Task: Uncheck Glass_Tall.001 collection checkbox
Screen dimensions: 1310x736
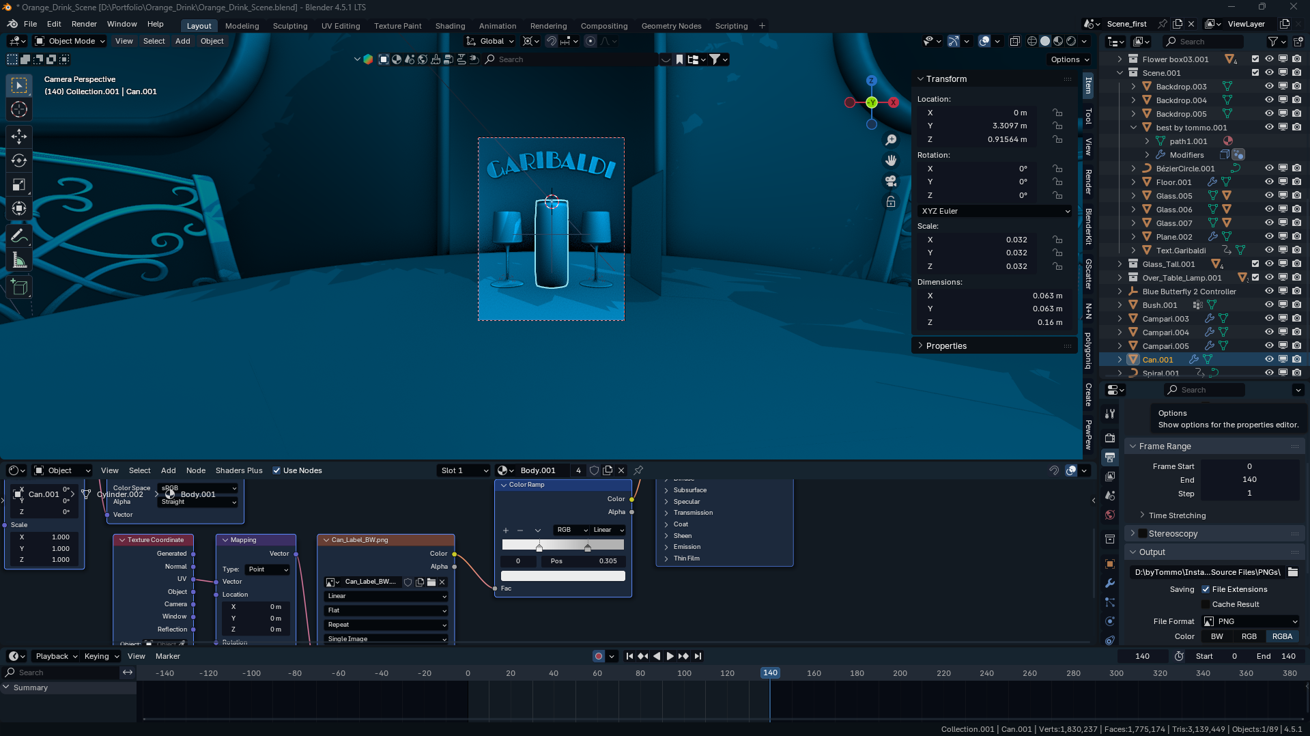Action: (1255, 264)
